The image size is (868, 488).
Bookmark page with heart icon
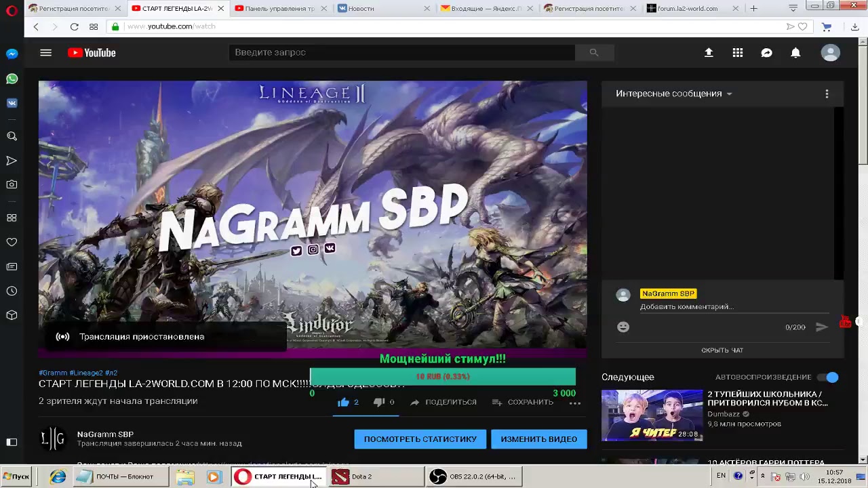coord(803,26)
